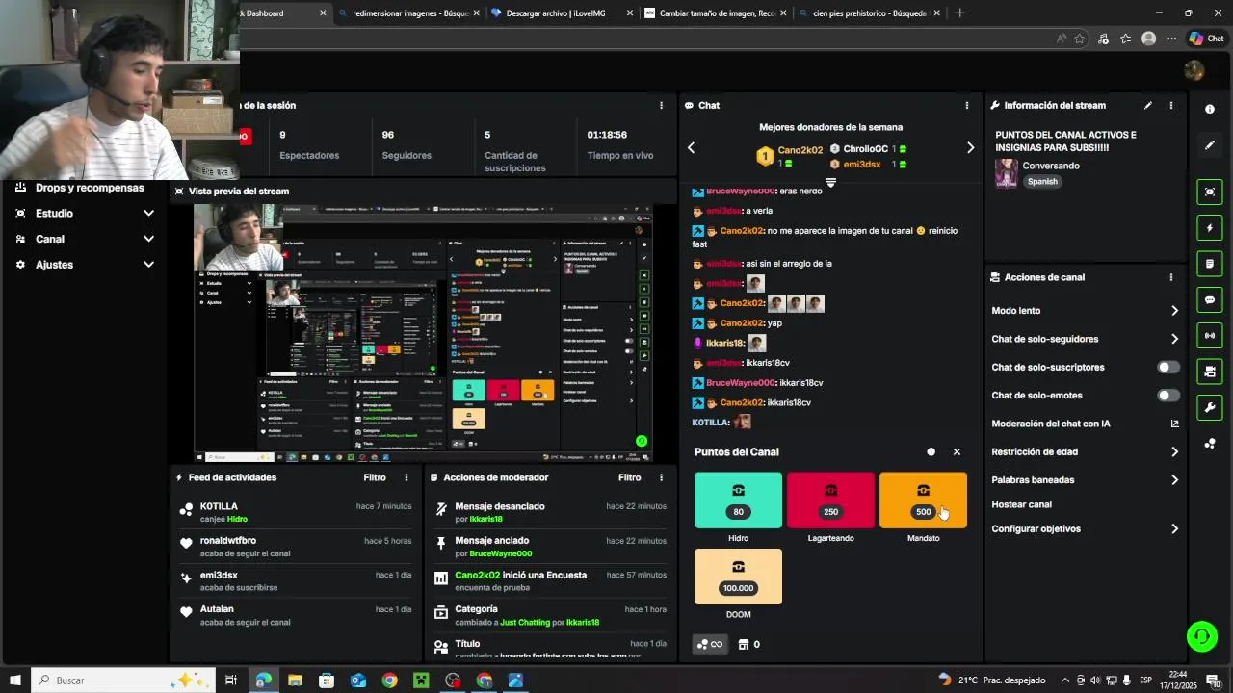Open session stats panel three-dot menu
The image size is (1233, 693).
[x=661, y=105]
